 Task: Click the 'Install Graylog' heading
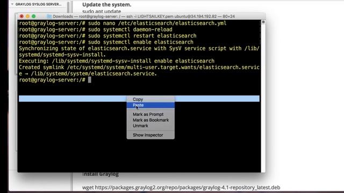(101, 174)
